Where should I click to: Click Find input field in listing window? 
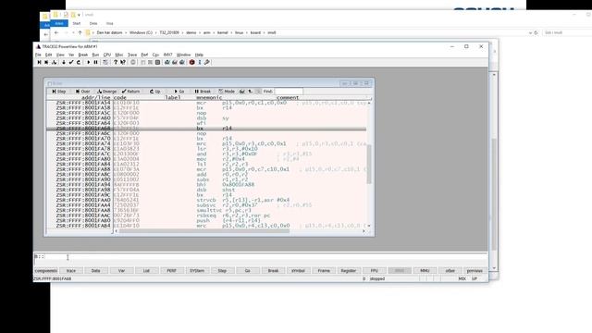[x=289, y=92]
